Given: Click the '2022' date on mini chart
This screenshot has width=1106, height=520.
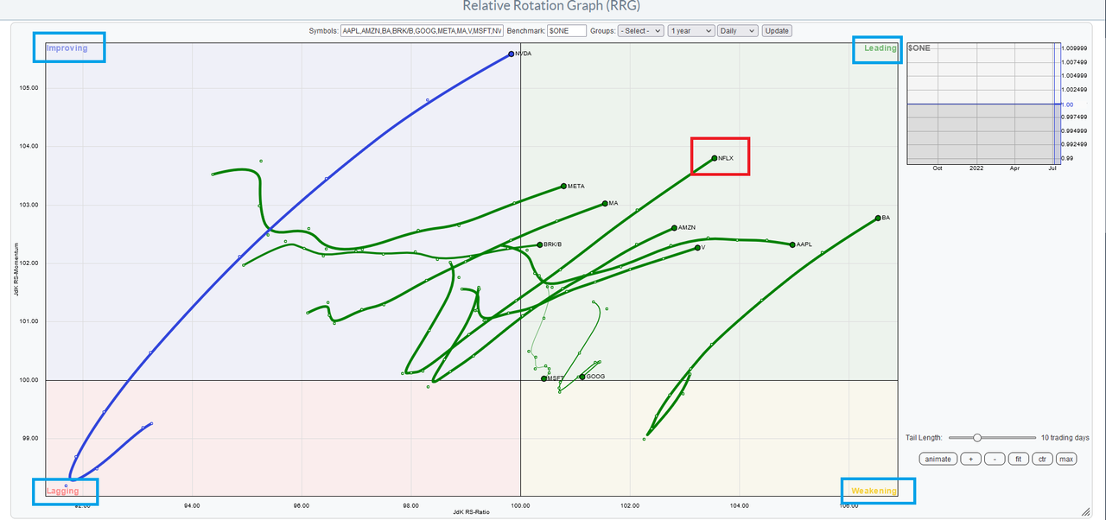Looking at the screenshot, I should [x=976, y=168].
